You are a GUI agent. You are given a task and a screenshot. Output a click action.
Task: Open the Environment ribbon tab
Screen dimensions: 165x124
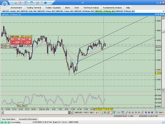point(16,8)
